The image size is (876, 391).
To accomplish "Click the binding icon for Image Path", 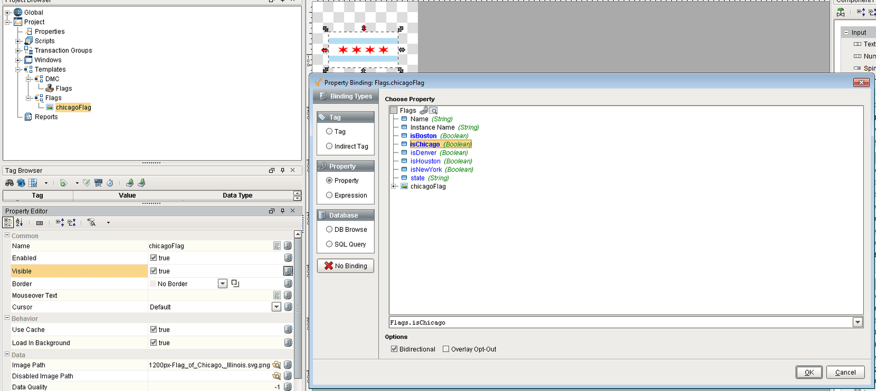I will point(288,365).
